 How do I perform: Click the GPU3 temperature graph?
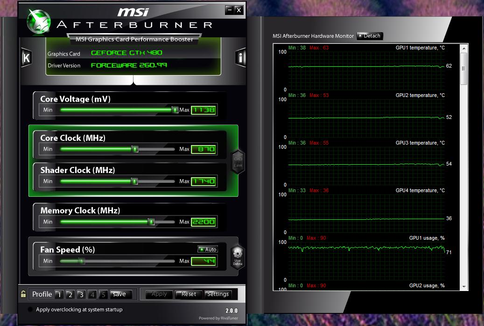[x=366, y=166]
